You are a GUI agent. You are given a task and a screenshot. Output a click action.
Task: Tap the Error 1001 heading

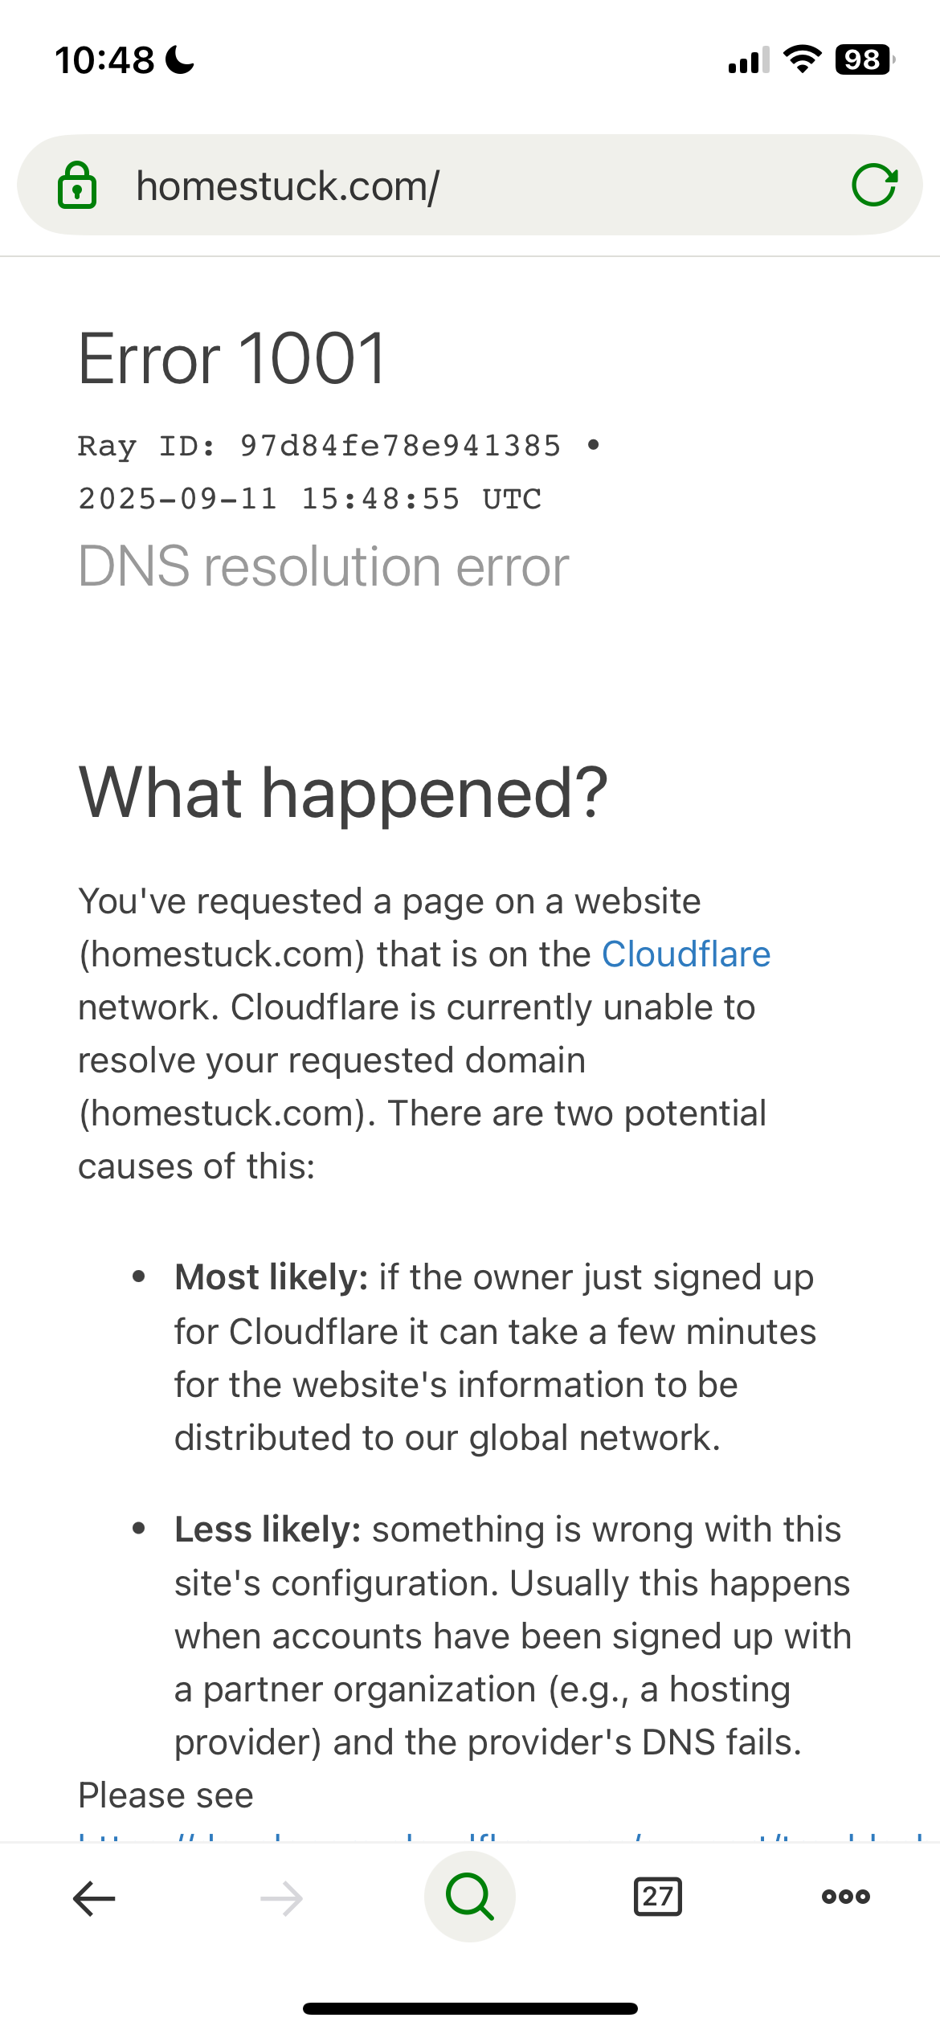[233, 358]
